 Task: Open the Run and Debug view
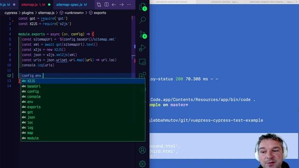[142, 48]
